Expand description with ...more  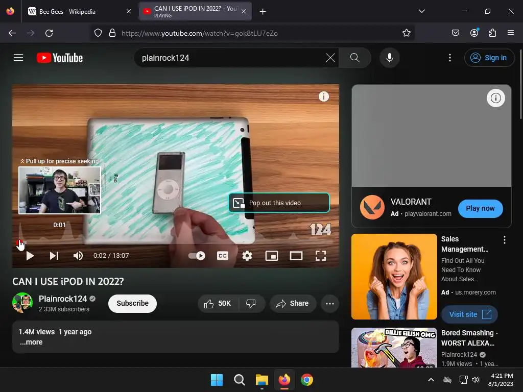pos(31,342)
